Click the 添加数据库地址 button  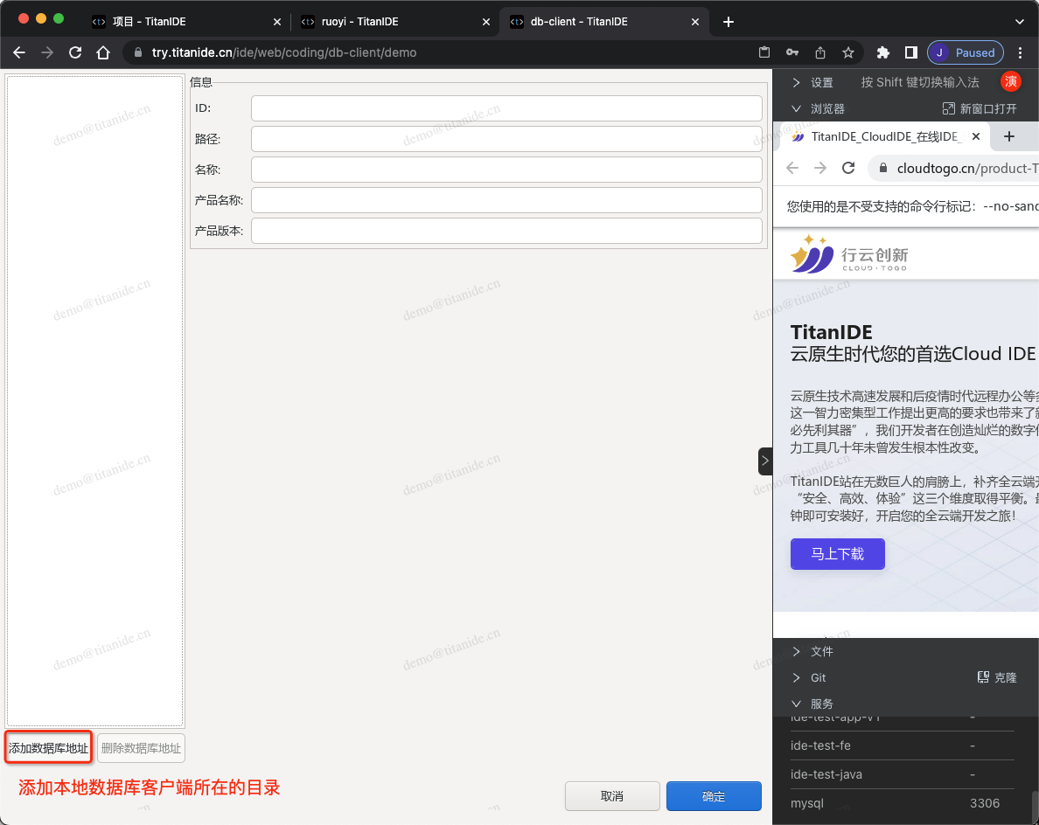[48, 748]
